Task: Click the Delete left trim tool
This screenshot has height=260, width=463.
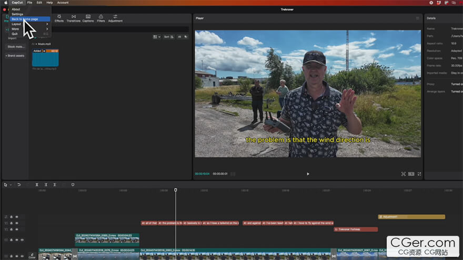Action: 46,185
